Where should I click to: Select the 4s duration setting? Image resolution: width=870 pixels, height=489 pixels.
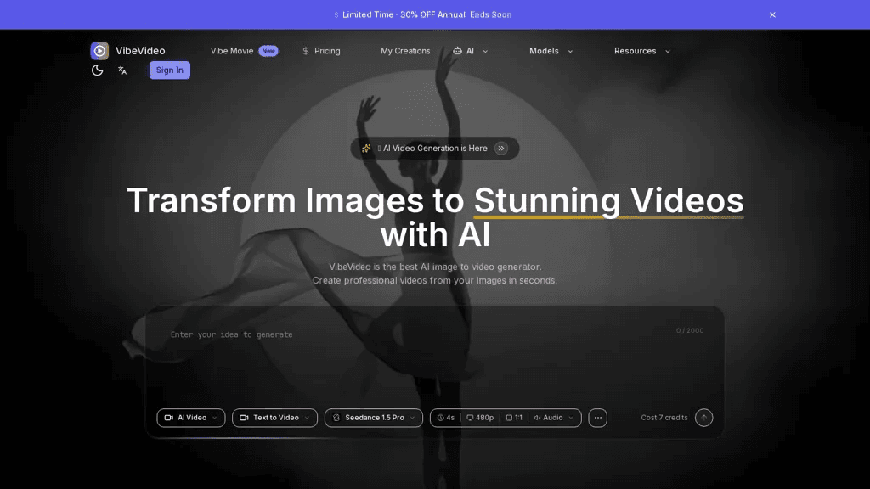[x=446, y=418]
